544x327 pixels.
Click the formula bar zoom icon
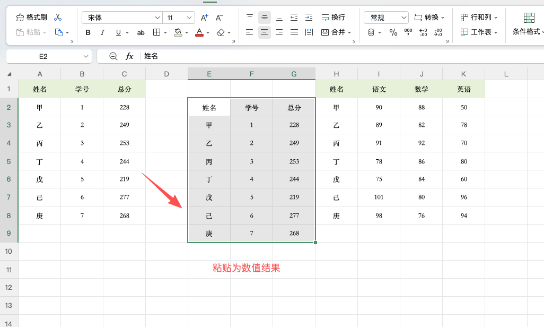[113, 56]
